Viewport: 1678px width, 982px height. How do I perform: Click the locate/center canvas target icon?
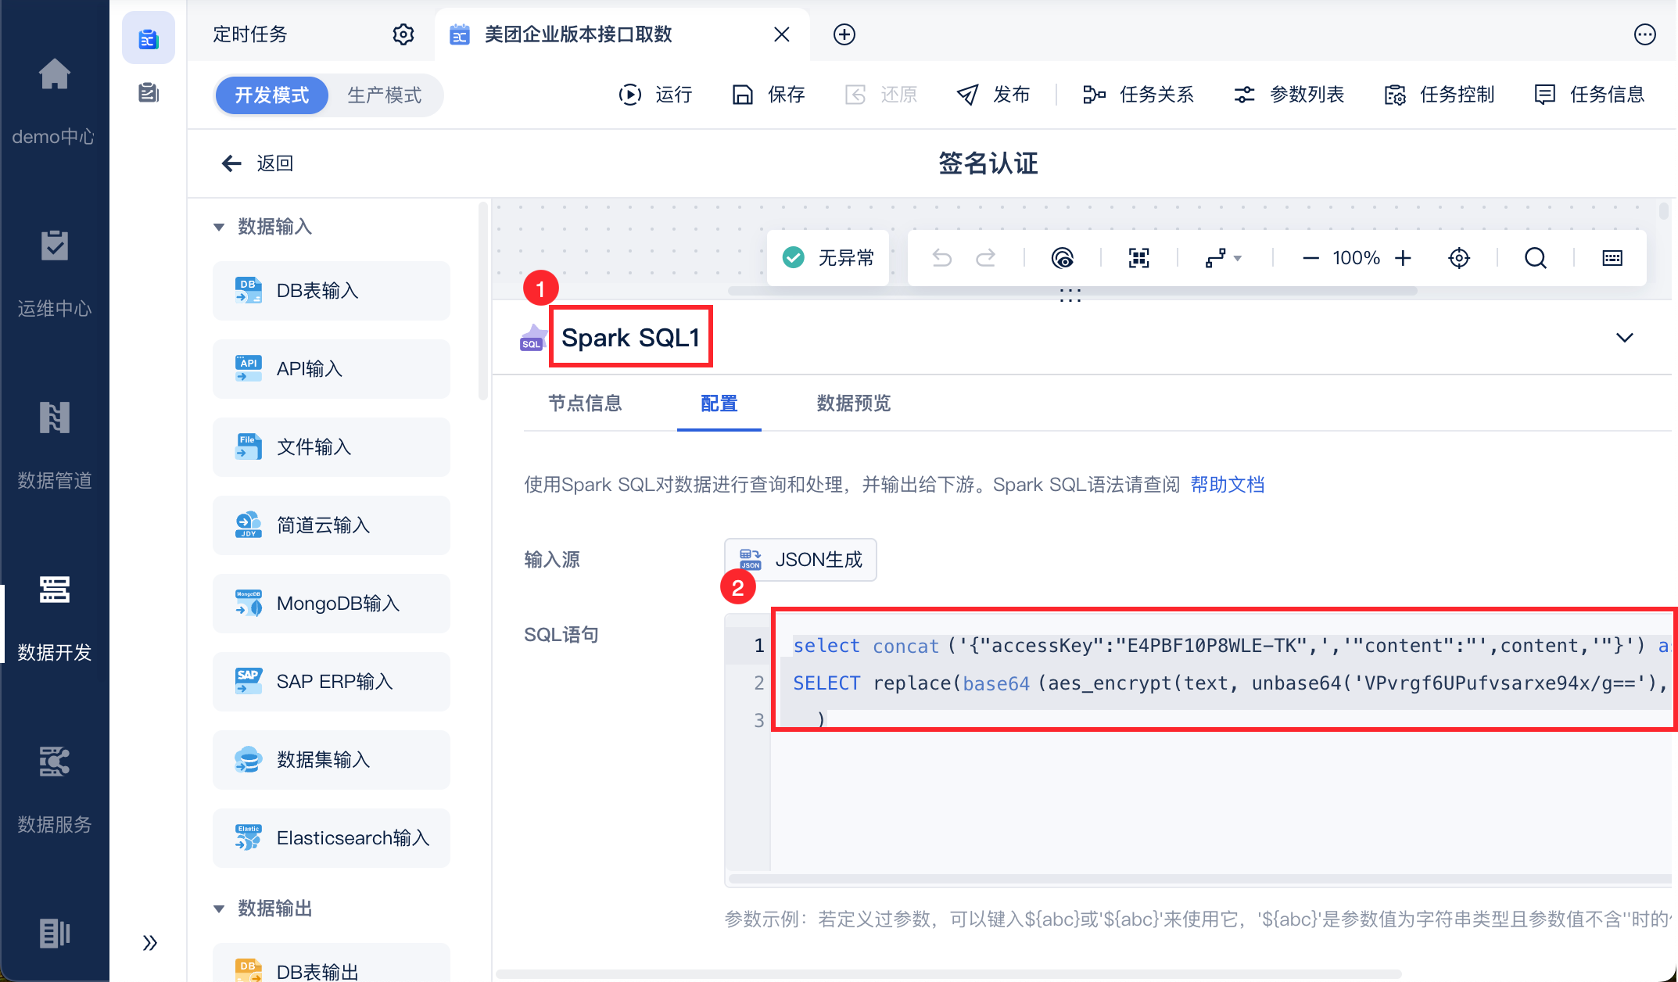pyautogui.click(x=1458, y=258)
